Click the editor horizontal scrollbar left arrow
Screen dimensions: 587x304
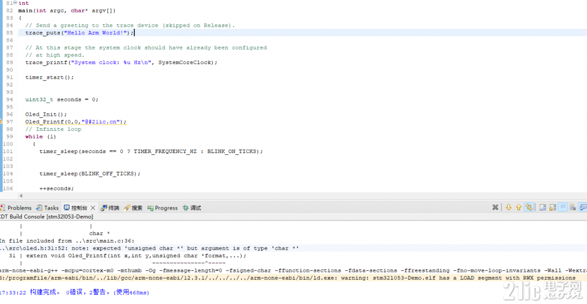(21, 195)
